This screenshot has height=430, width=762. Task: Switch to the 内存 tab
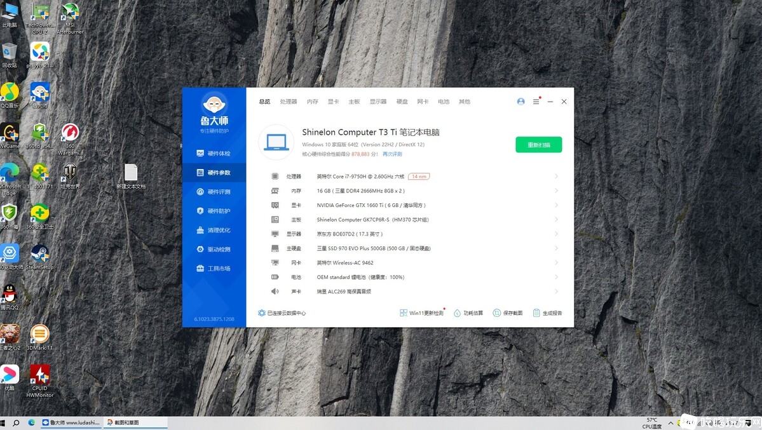click(313, 102)
